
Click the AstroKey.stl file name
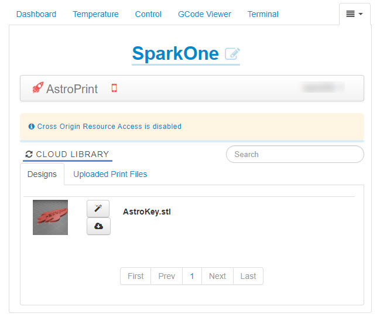click(147, 212)
